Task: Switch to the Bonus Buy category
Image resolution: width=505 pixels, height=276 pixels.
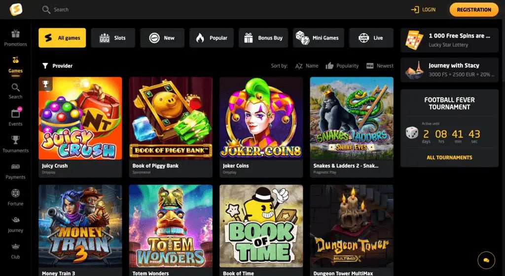Action: click(x=263, y=38)
